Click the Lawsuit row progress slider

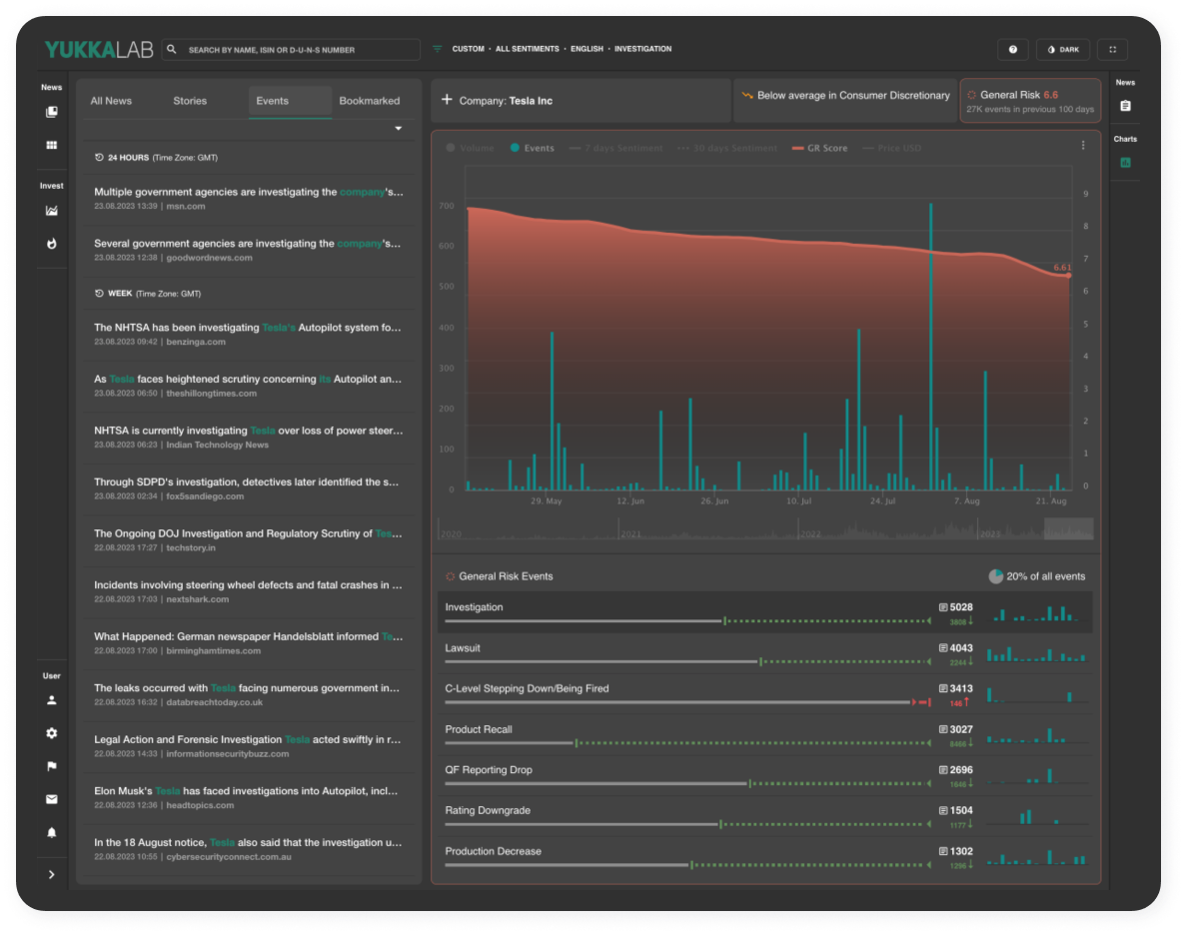(x=687, y=662)
